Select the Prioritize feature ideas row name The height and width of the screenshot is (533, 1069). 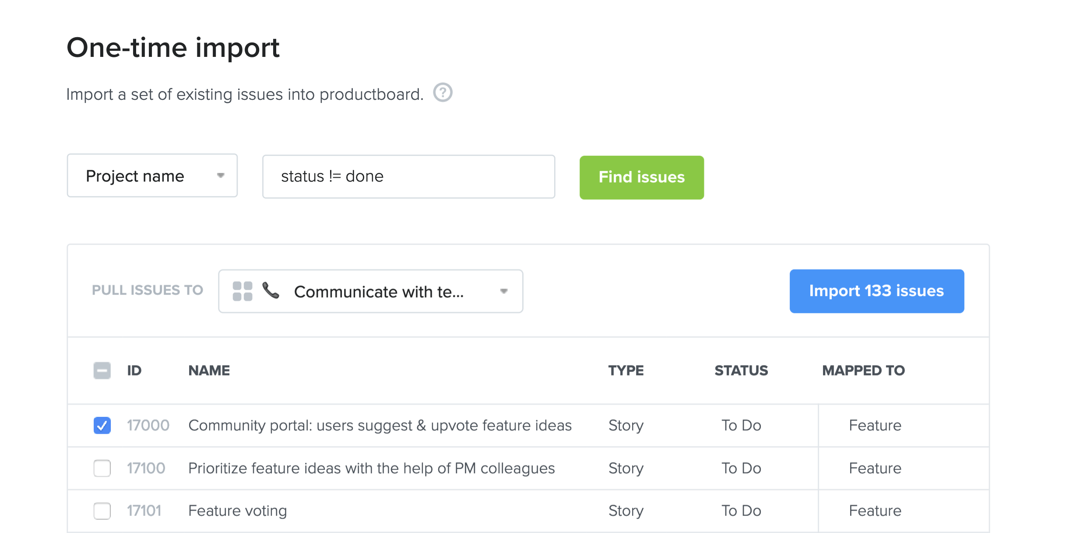pyautogui.click(x=371, y=468)
